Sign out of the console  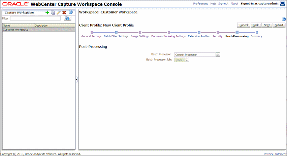pos(223,4)
